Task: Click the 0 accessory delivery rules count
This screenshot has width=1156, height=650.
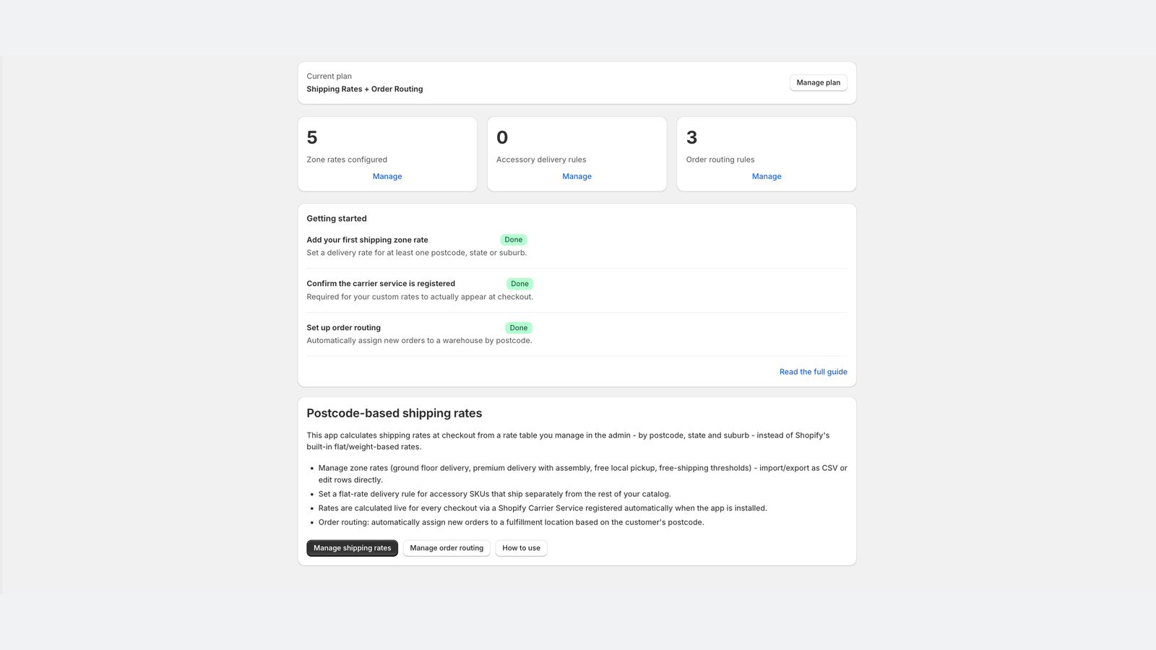Action: 502,137
